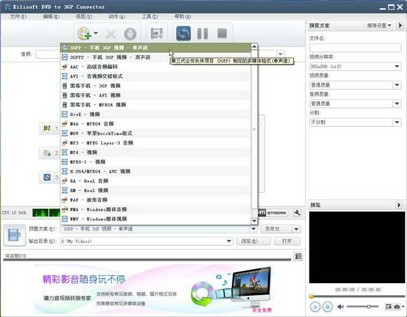Adjust the preview volume slider
Screen dimensions: 407x317
coord(368,307)
